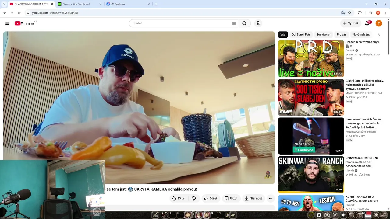Go to the YouTube home logo
This screenshot has width=390, height=219.
click(x=24, y=23)
